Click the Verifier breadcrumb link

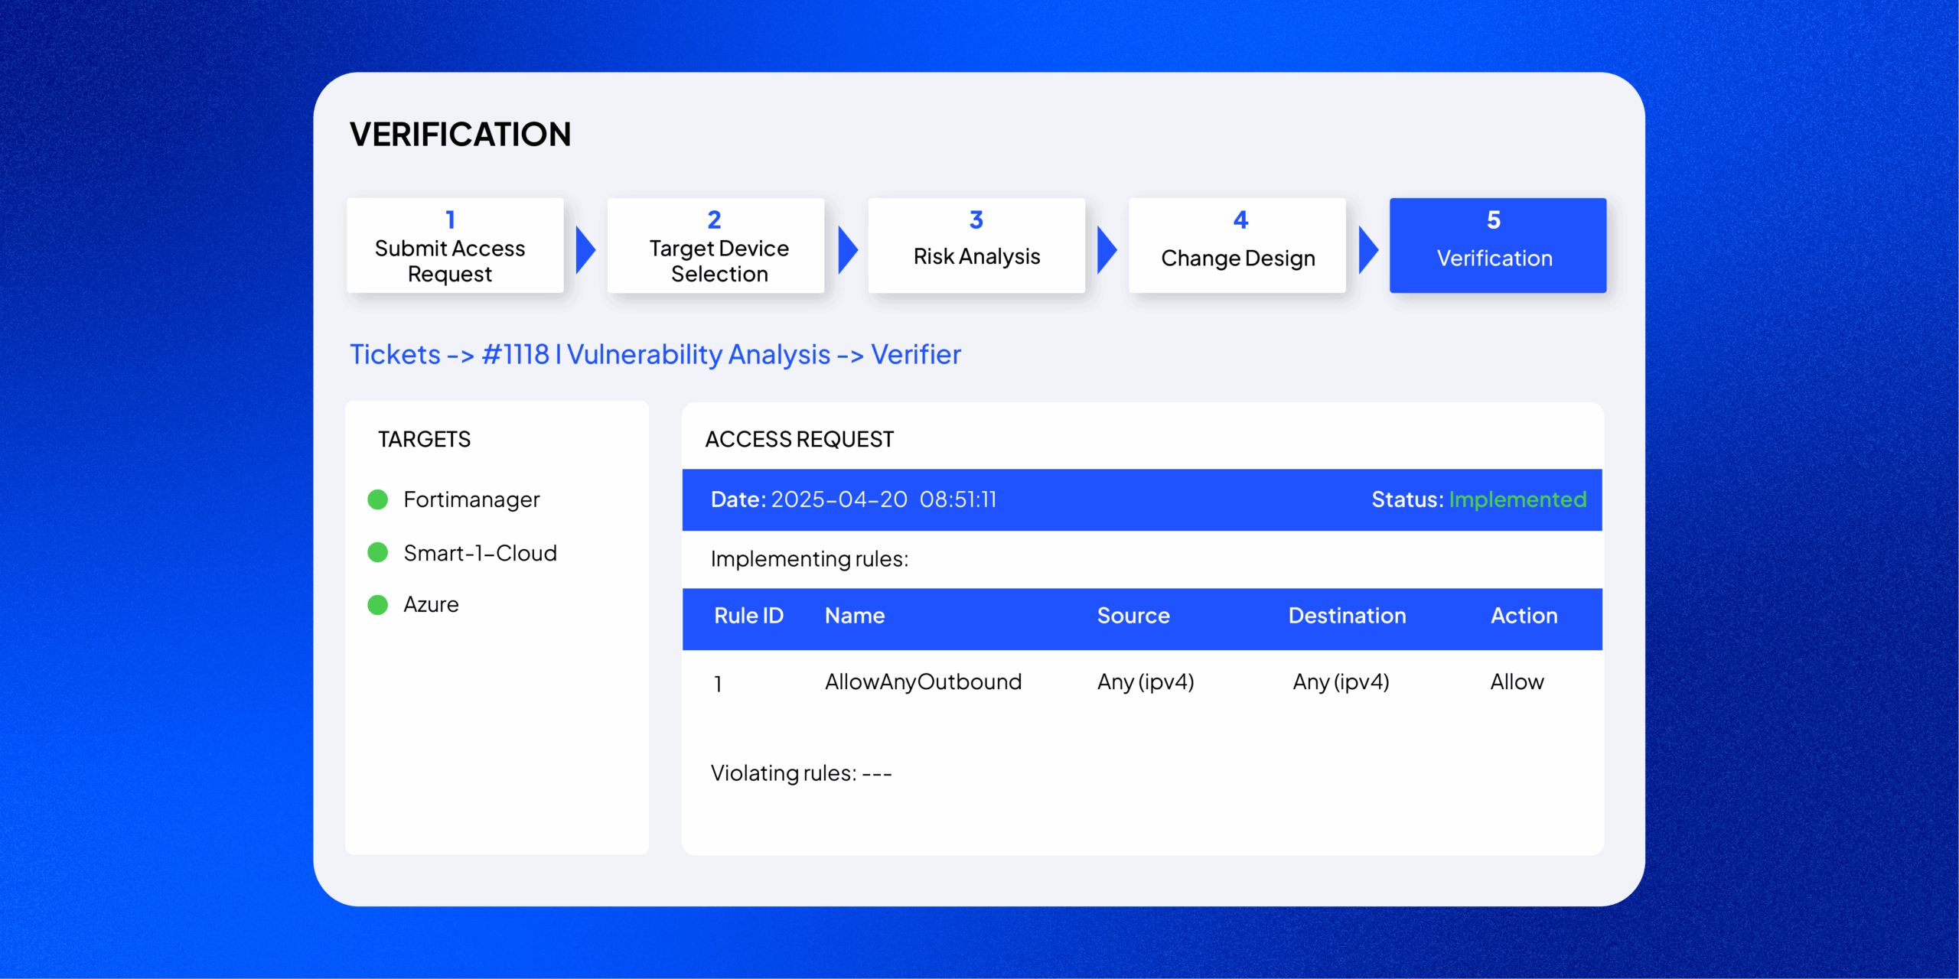(916, 355)
